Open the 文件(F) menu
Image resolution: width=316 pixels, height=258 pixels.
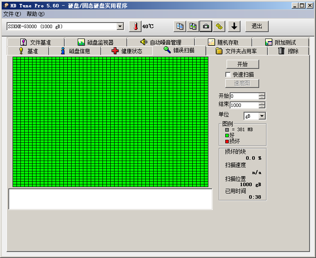12,14
